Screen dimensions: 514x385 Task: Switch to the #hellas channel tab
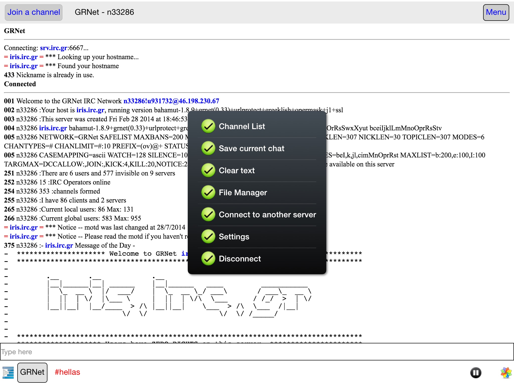click(x=67, y=372)
